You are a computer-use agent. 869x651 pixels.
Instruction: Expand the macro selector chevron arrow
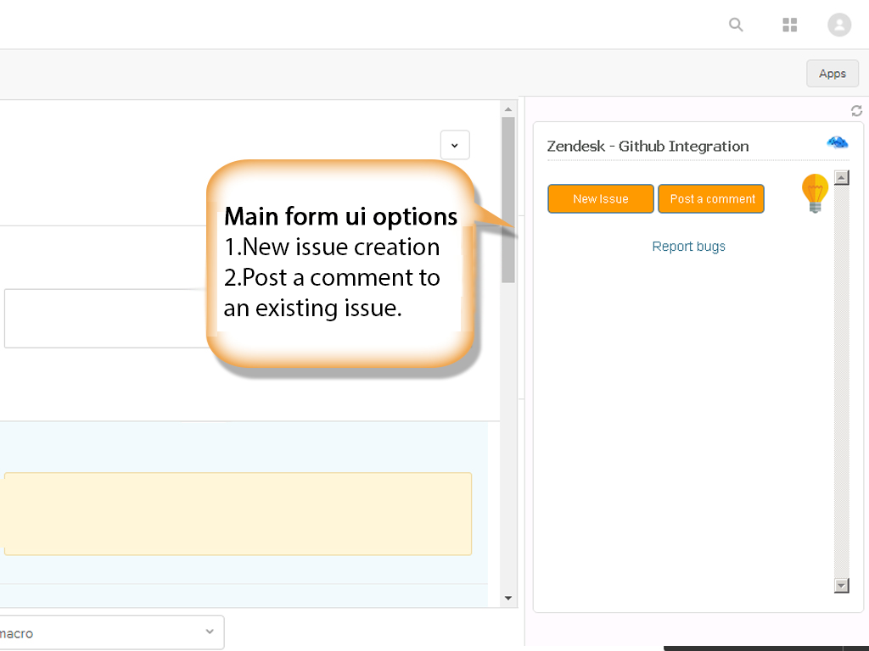click(209, 632)
